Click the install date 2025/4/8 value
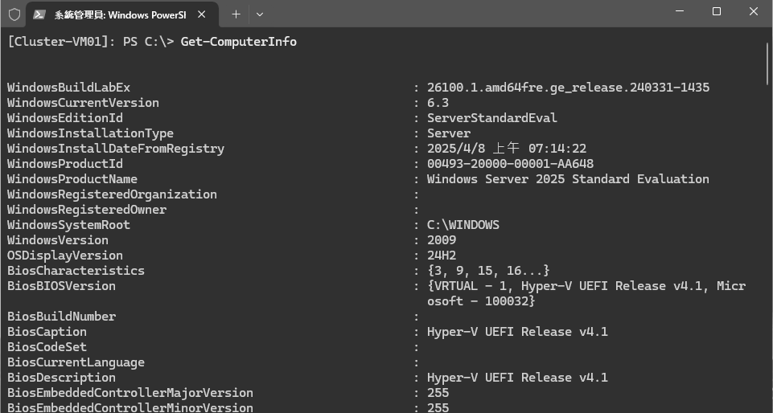This screenshot has width=773, height=413. [506, 149]
